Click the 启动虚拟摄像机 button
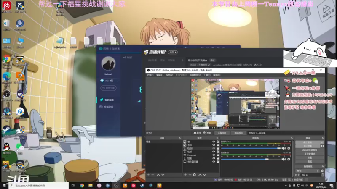Image resolution: width=337 pixels, height=189 pixels. tap(310, 150)
